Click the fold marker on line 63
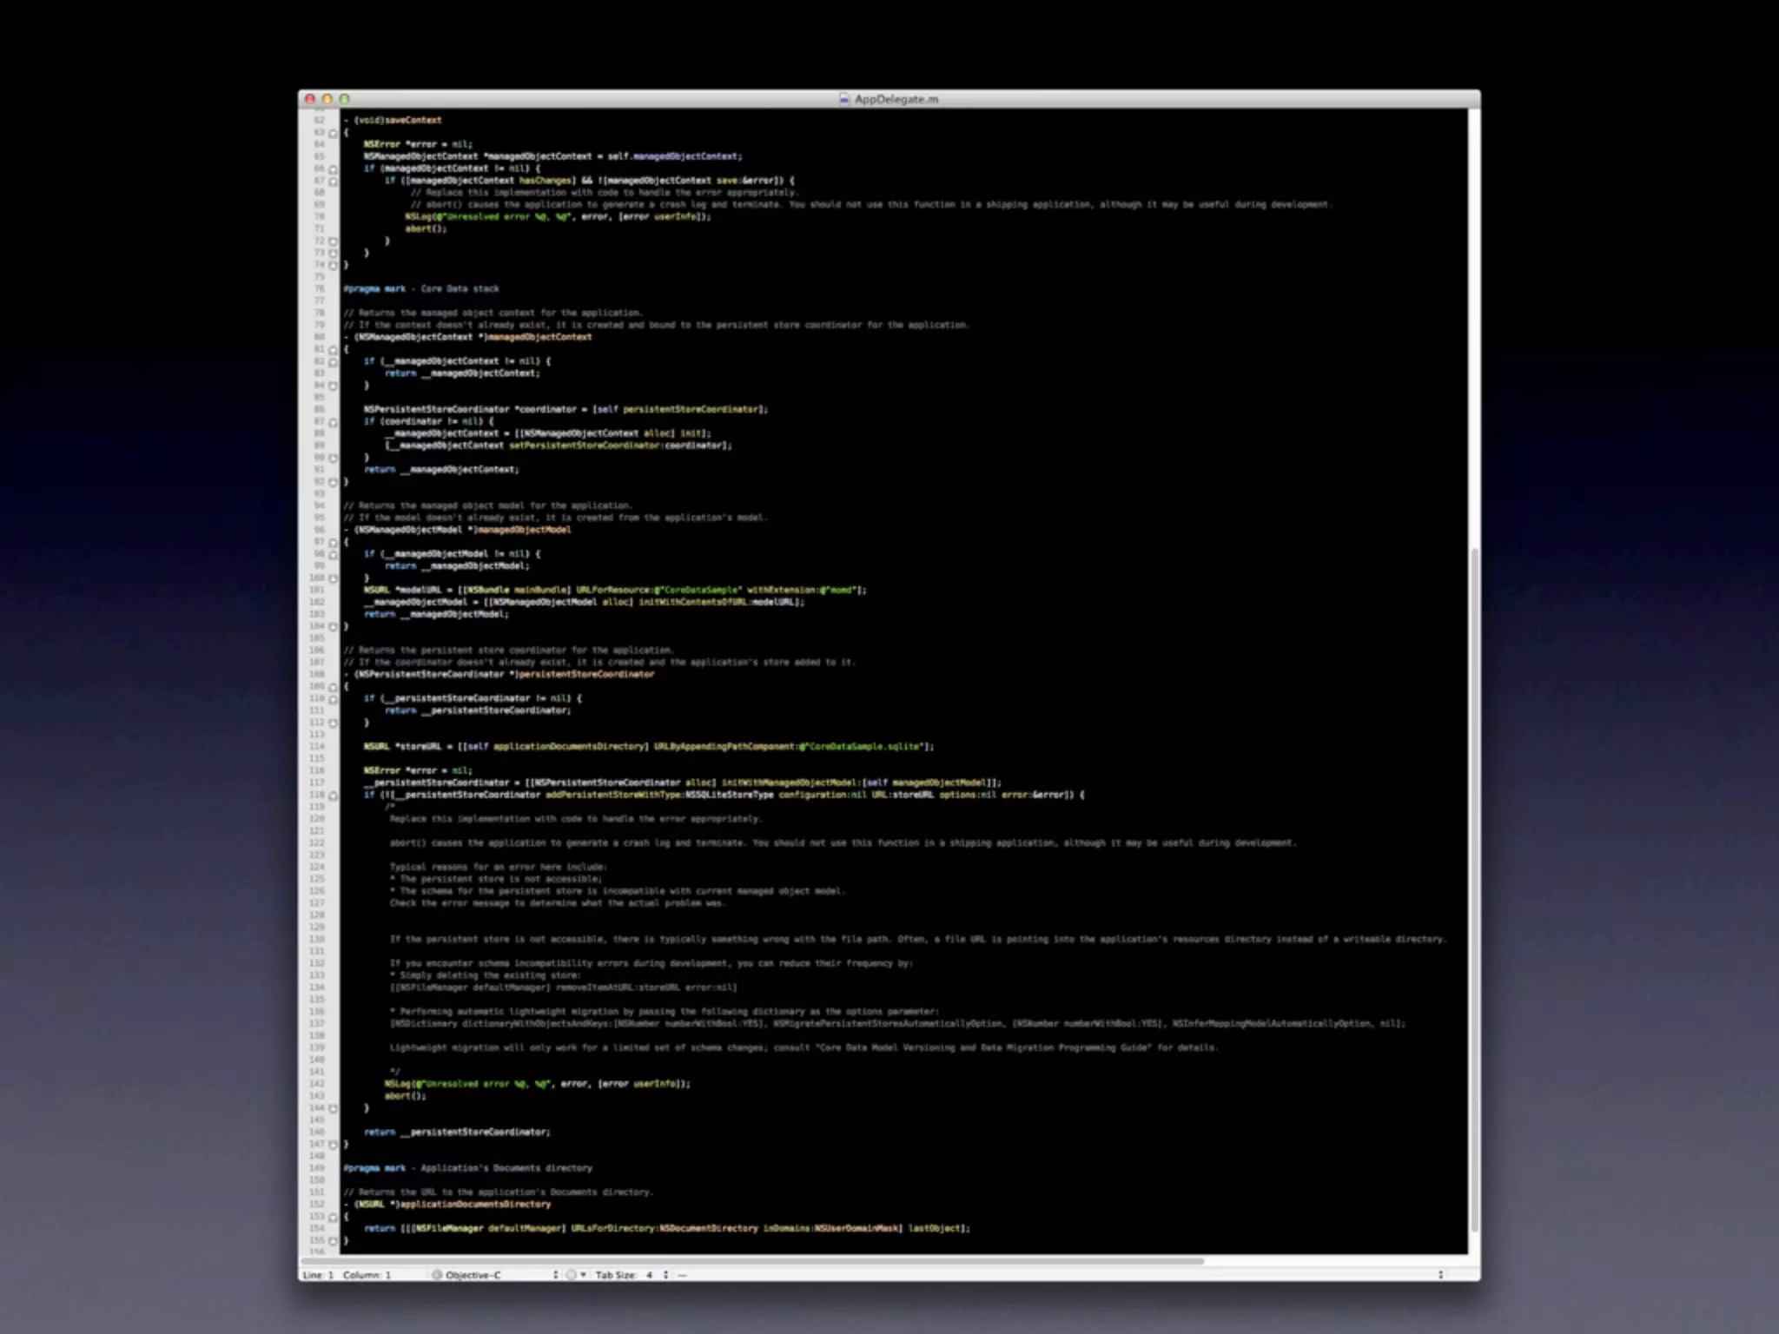 [x=333, y=133]
